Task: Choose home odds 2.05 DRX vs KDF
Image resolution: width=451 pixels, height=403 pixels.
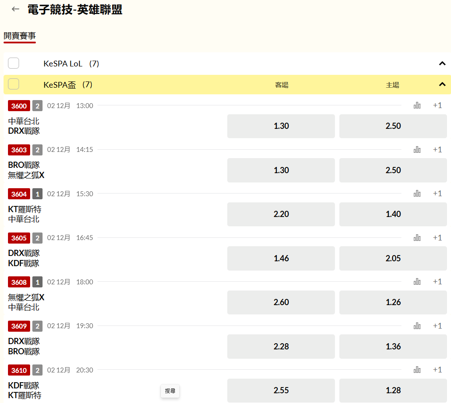Action: point(393,259)
